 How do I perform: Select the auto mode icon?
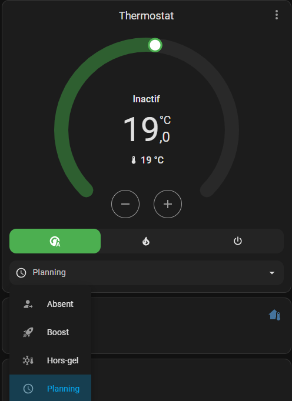point(55,241)
